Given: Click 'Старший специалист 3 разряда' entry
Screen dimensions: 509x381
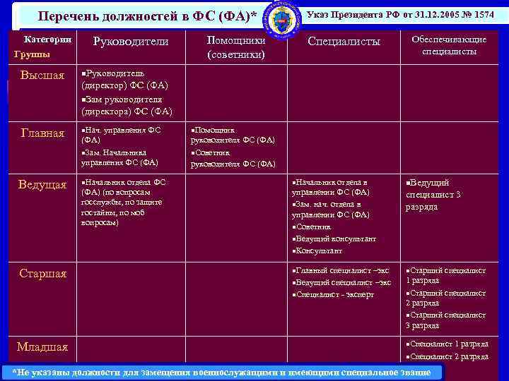Looking at the screenshot, I should point(445,320).
